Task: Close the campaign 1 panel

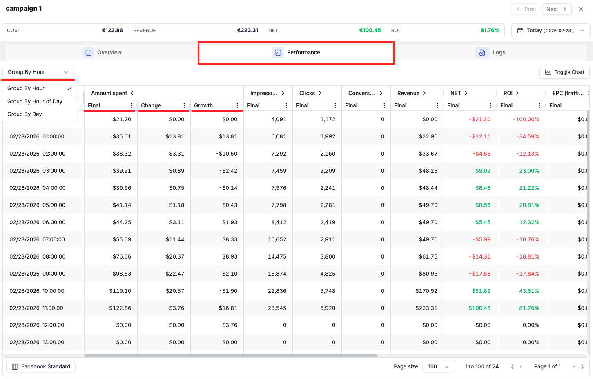Action: pyautogui.click(x=581, y=9)
